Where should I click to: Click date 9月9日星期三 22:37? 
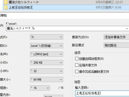109,2
